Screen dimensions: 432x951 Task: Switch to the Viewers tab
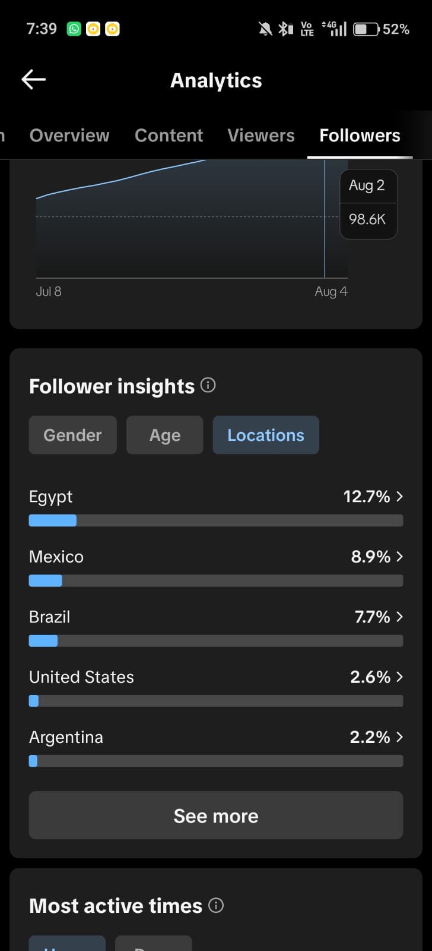point(261,136)
